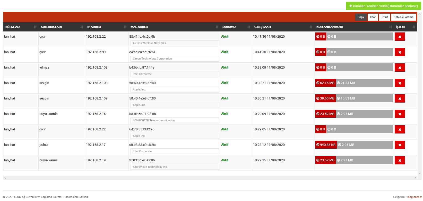This screenshot has width=423, height=201.
Task: Remove yılmaz session row
Action: [x=400, y=68]
